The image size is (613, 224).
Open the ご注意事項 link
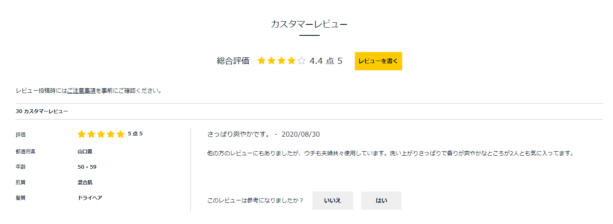point(81,91)
